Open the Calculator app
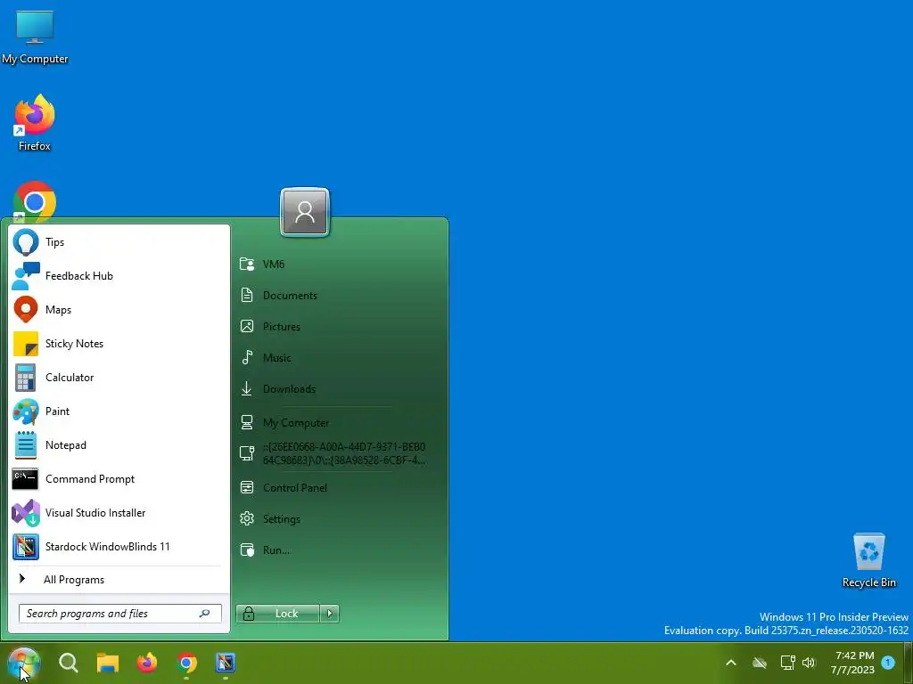 119,378
